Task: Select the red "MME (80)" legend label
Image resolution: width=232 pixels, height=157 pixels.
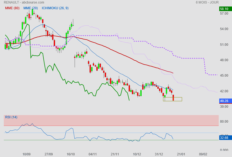Action: pos(12,8)
